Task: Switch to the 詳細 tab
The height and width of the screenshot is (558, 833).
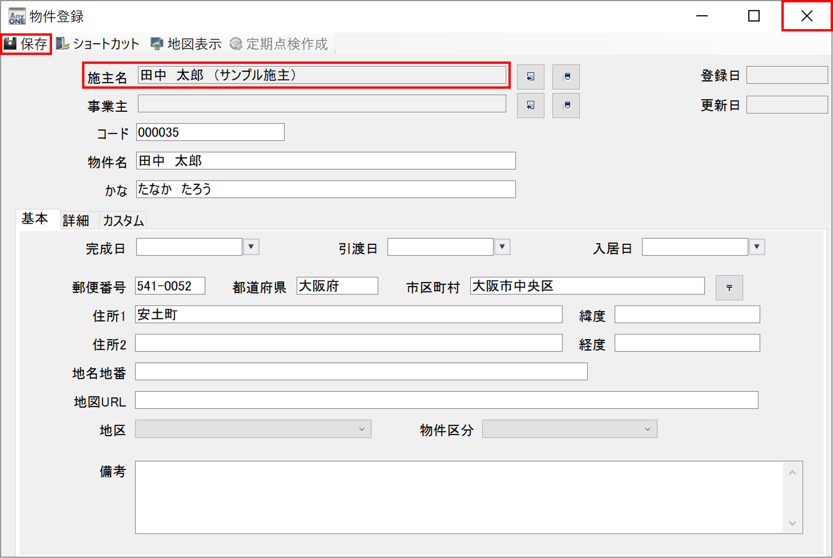Action: coord(76,221)
